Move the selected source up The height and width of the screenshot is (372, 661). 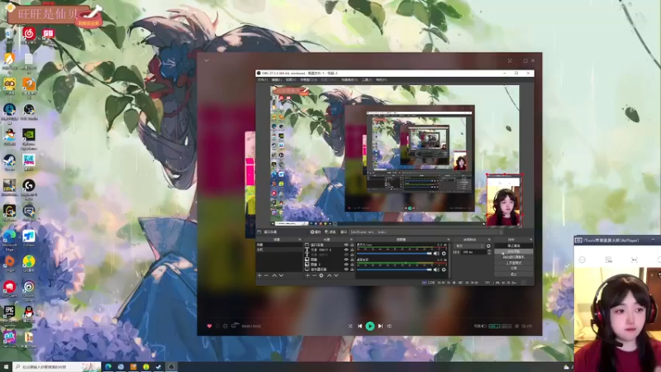point(329,275)
